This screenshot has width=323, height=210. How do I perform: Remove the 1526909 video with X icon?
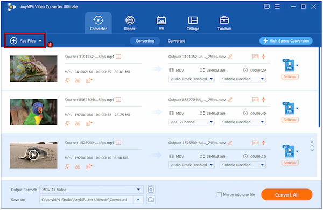(312, 142)
